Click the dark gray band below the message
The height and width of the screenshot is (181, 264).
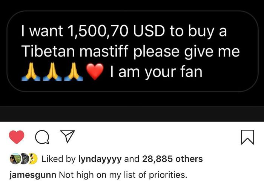(132, 114)
